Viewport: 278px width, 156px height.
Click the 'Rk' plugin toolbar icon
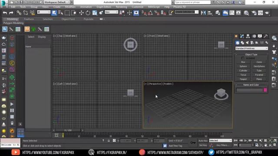click(x=5, y=29)
